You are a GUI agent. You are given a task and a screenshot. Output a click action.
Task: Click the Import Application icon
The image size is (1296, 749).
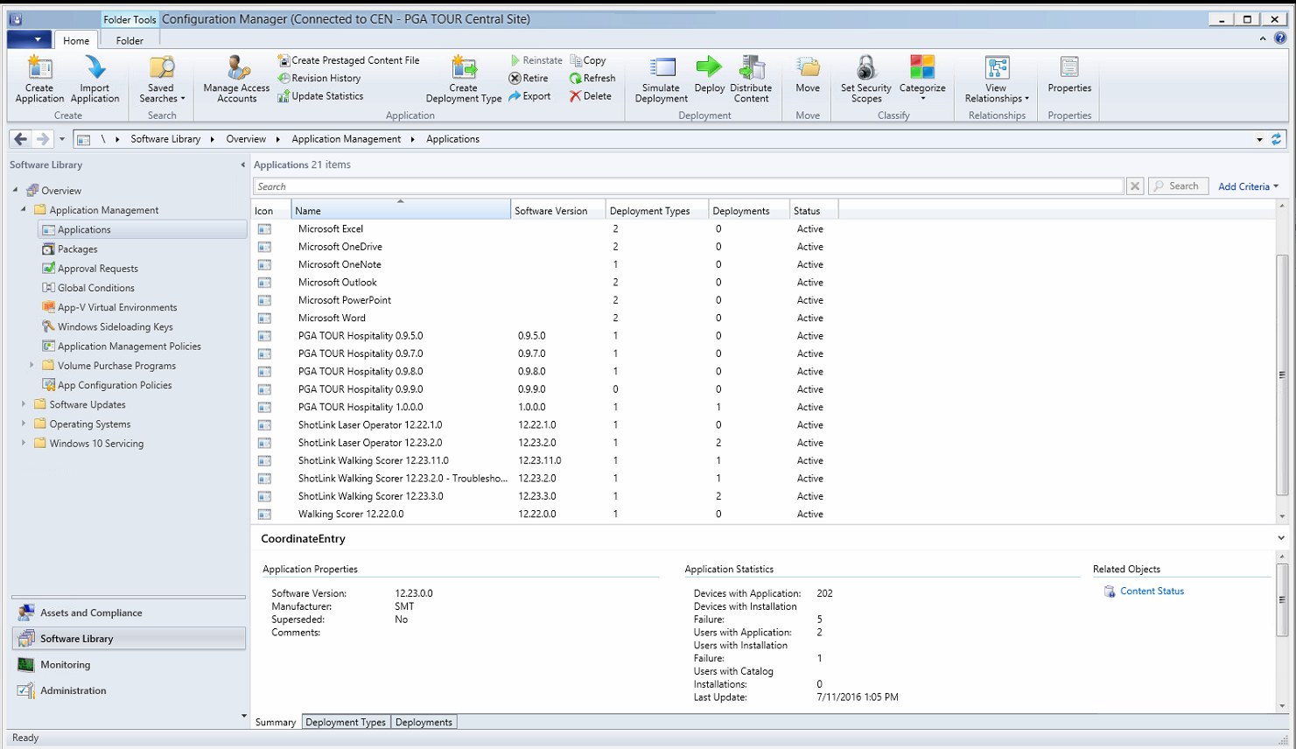pos(95,68)
